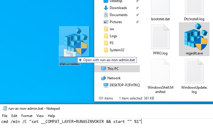Image resolution: width=213 pixels, height=134 pixels.
Task: Click the Network globe icon
Action: coord(104,78)
